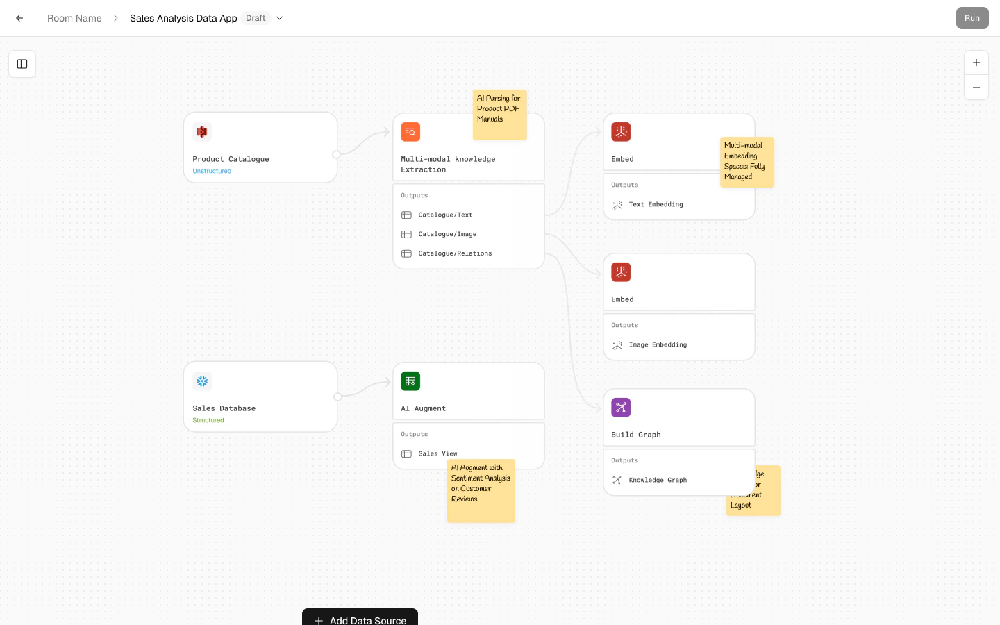Zoom in using the plus control
Image resolution: width=1000 pixels, height=625 pixels.
(x=976, y=62)
